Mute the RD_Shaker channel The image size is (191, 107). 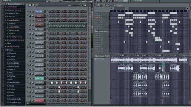pyautogui.click(x=27, y=29)
